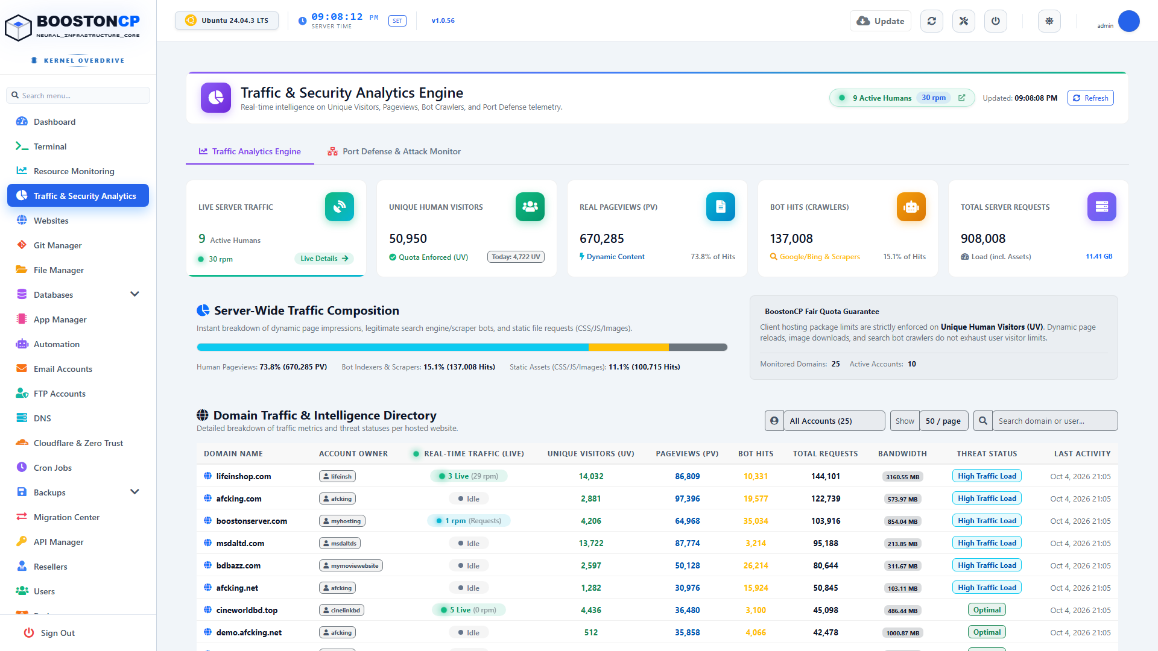The height and width of the screenshot is (651, 1158).
Task: Click the clock icon beside server time
Action: click(x=302, y=21)
